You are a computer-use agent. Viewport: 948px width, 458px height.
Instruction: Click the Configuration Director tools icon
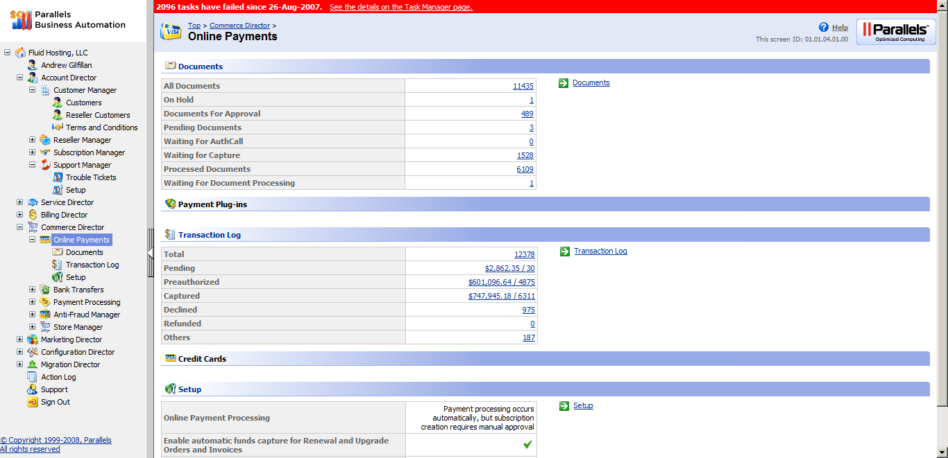point(33,352)
